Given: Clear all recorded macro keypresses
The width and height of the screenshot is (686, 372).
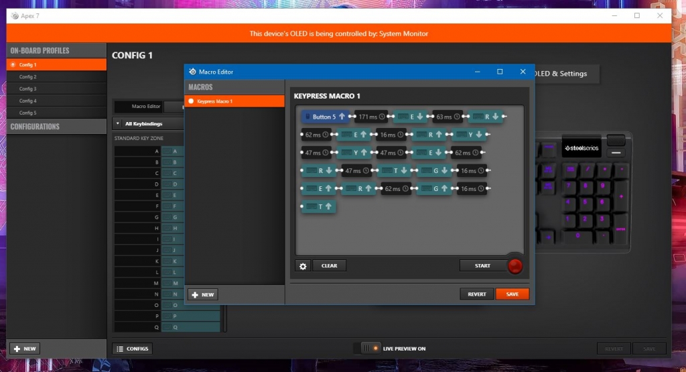Looking at the screenshot, I should point(329,266).
